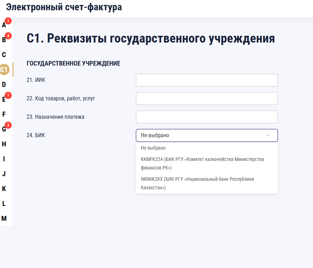
Task: Focus the Код товаров, работ, услуг field
Action: 207,99
